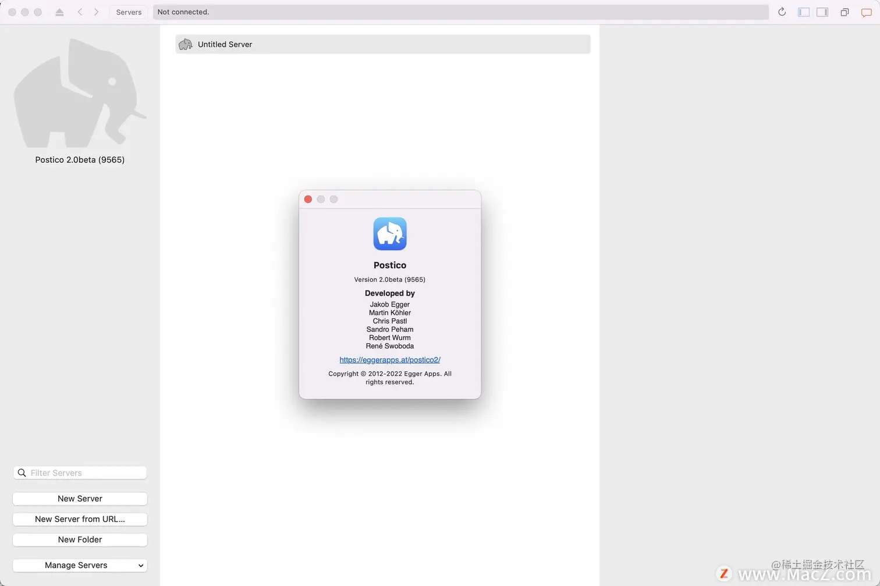Click the reload refresh icon
The height and width of the screenshot is (586, 880).
tap(782, 12)
